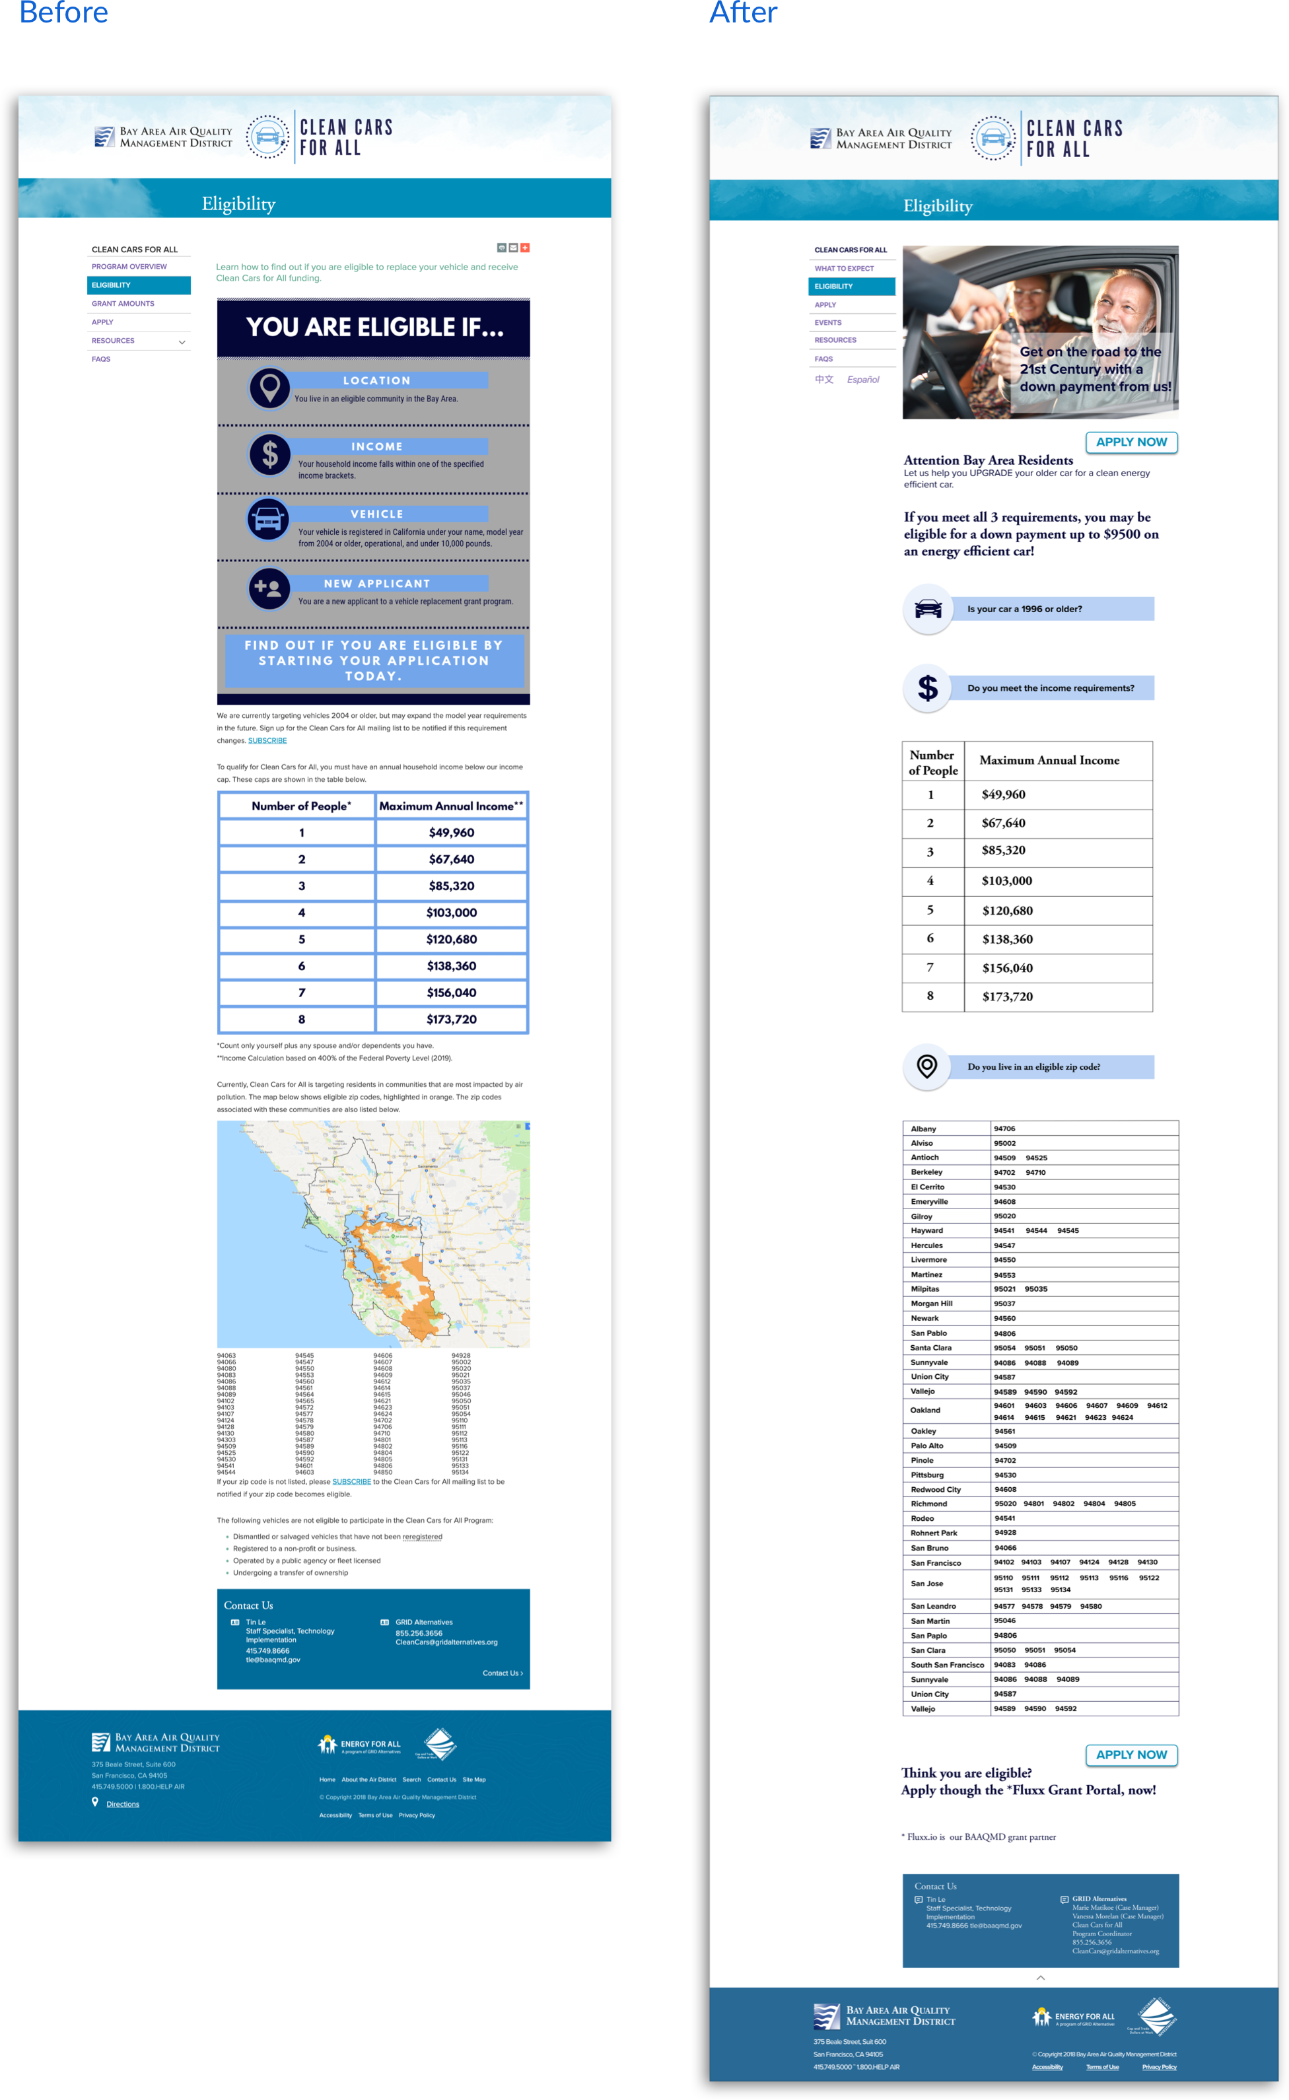Click dollar icon beside income requirements question

[x=928, y=688]
